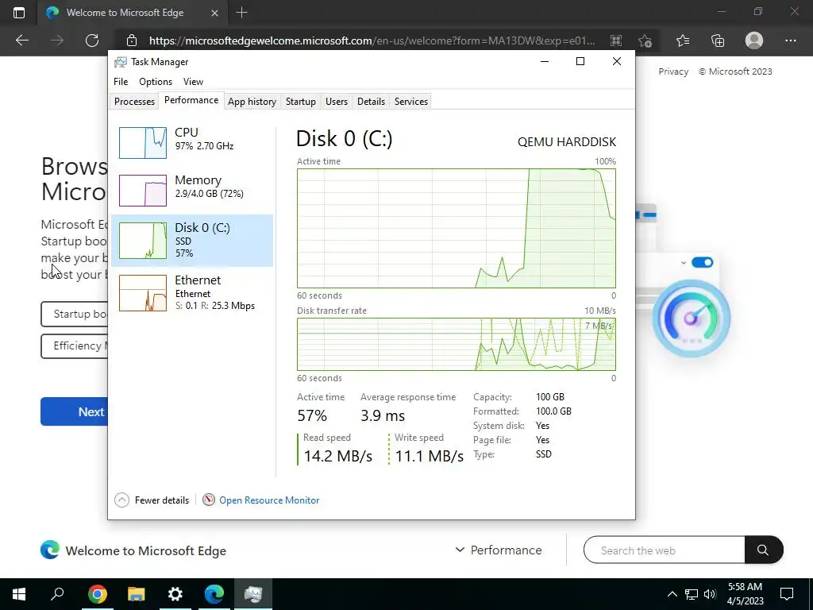Toggle the blue switch in Edge illustration

703,262
